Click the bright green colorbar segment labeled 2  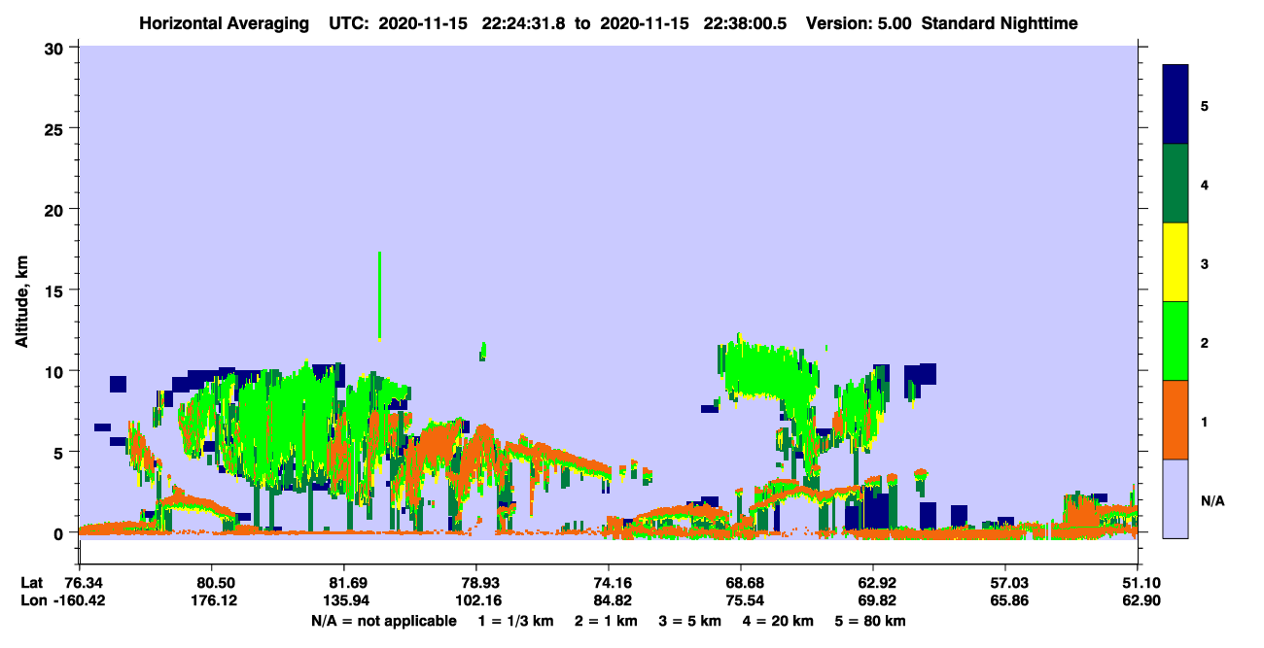(1176, 341)
